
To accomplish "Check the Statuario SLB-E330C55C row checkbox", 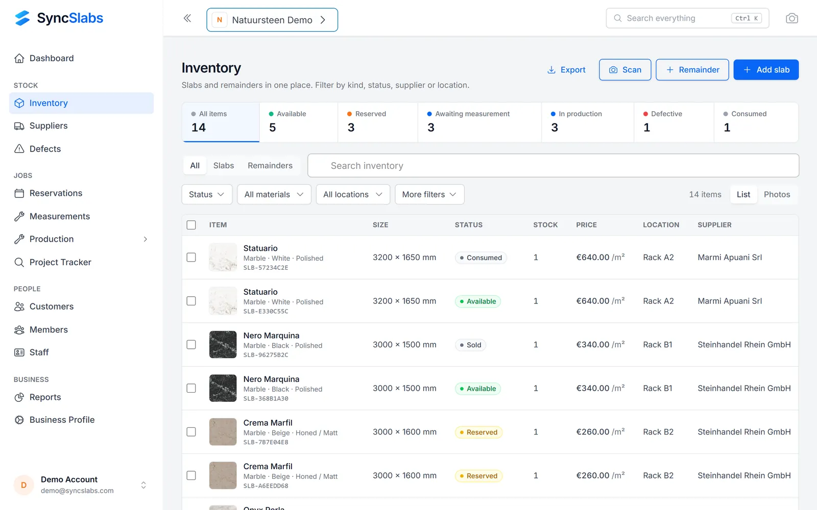I will [191, 301].
